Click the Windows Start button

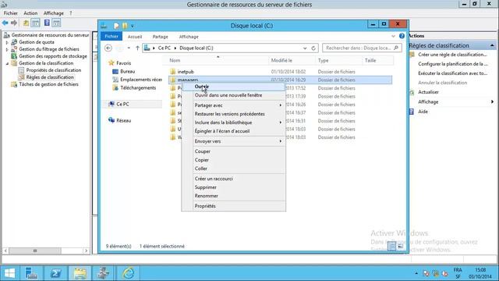pos(9,273)
